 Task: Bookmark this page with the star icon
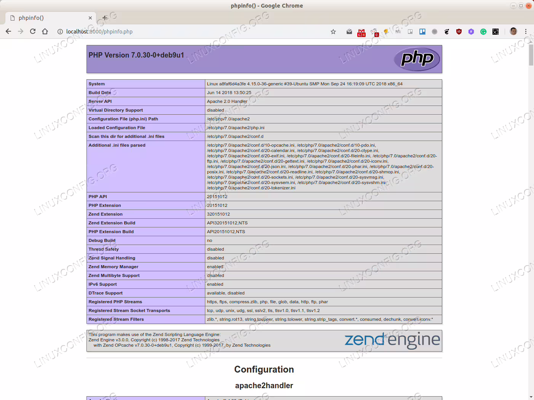click(x=333, y=32)
